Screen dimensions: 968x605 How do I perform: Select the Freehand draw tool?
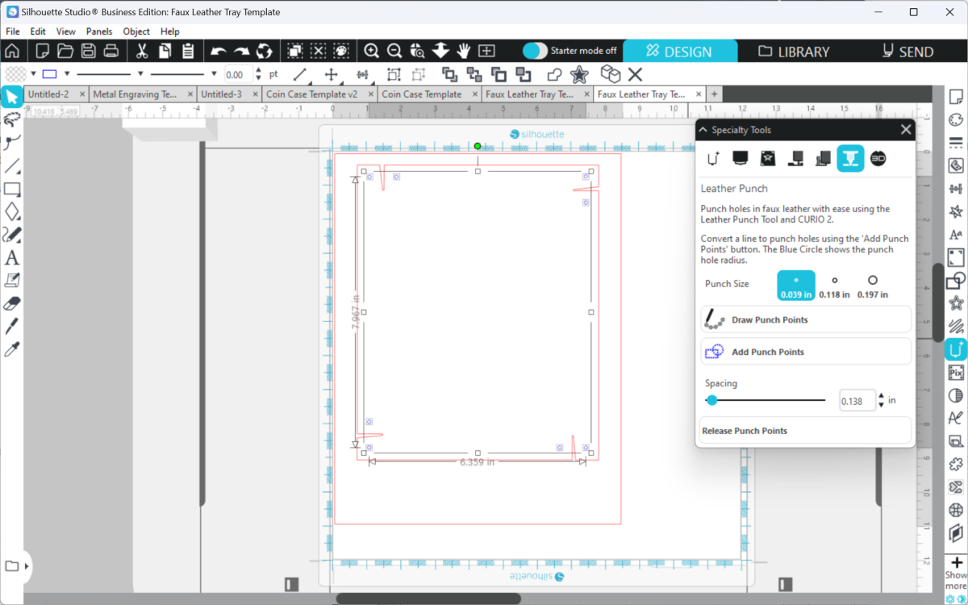point(12,235)
